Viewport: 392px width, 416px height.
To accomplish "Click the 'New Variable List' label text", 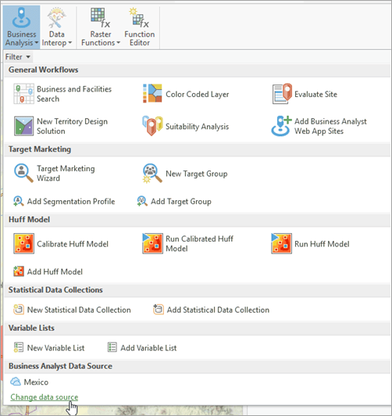I will tap(56, 348).
